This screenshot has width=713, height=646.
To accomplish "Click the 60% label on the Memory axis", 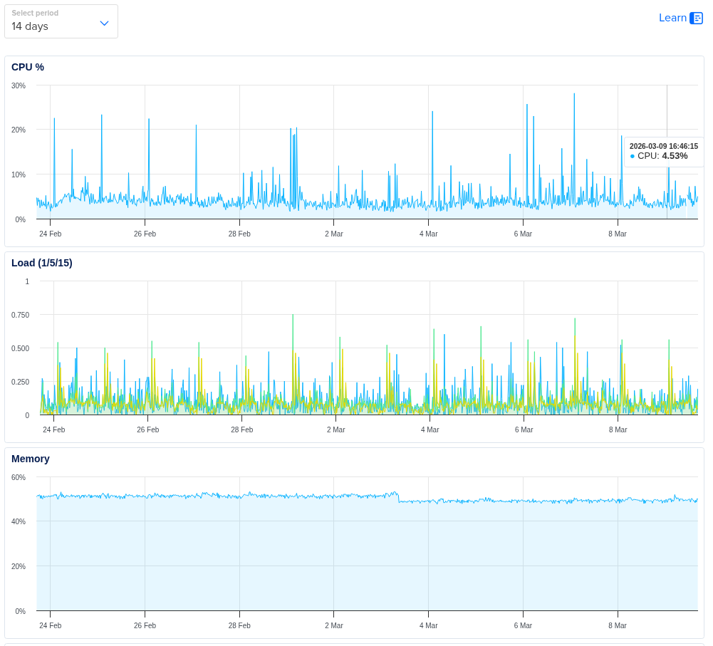I will coord(19,477).
